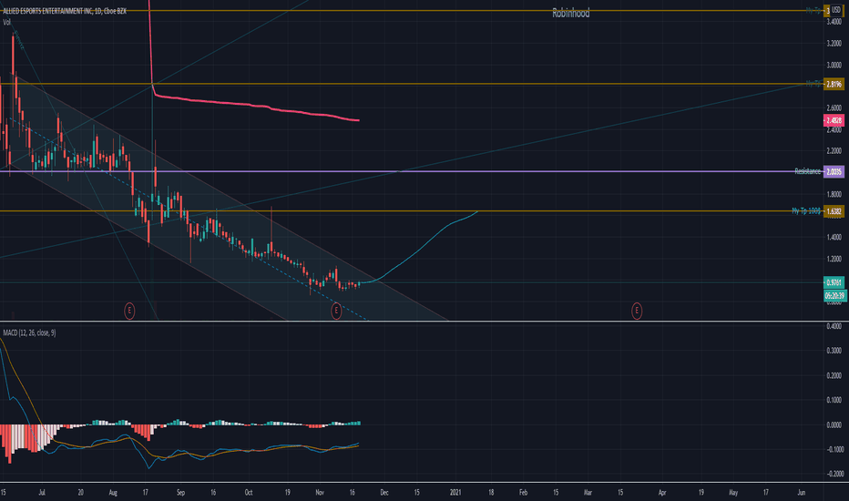
Task: Click the MACD -0.1000 axis value
Action: [834, 449]
